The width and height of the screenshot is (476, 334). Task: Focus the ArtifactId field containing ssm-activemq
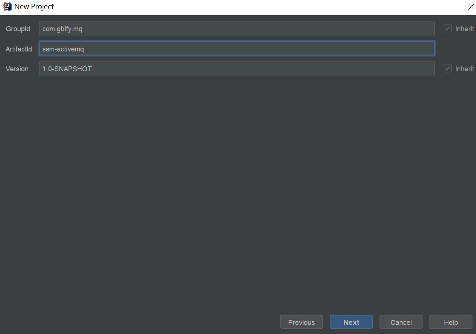click(x=237, y=49)
